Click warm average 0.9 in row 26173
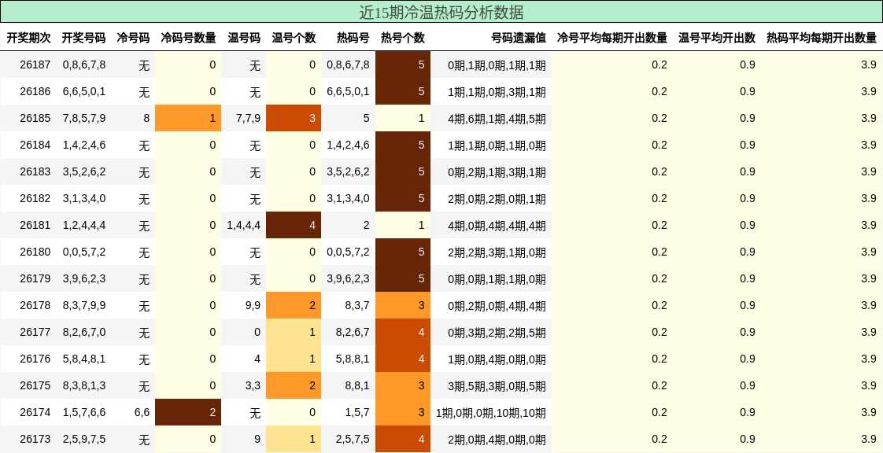Screen dimensions: 883x453 (x=748, y=439)
